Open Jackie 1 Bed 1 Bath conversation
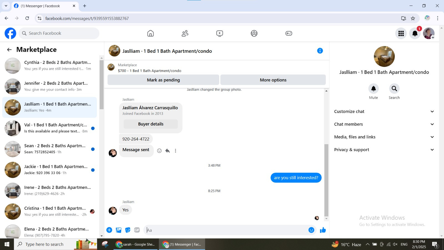This screenshot has height=250, width=444. 49,170
